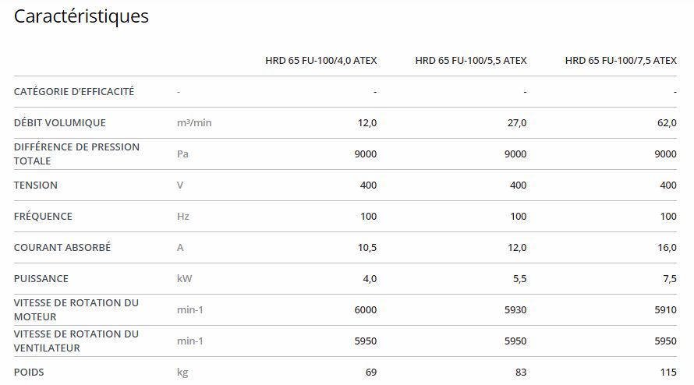Click the Courant absorbé row label
694x385 pixels.
click(x=62, y=247)
